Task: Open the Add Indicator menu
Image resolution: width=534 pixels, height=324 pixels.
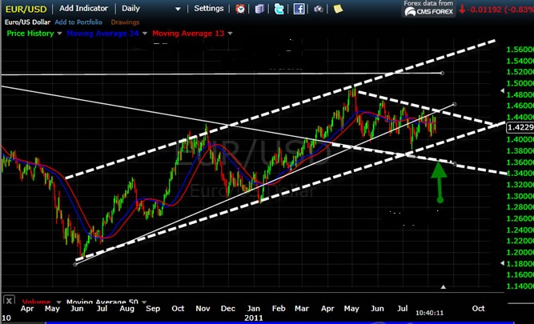Action: pyautogui.click(x=85, y=8)
